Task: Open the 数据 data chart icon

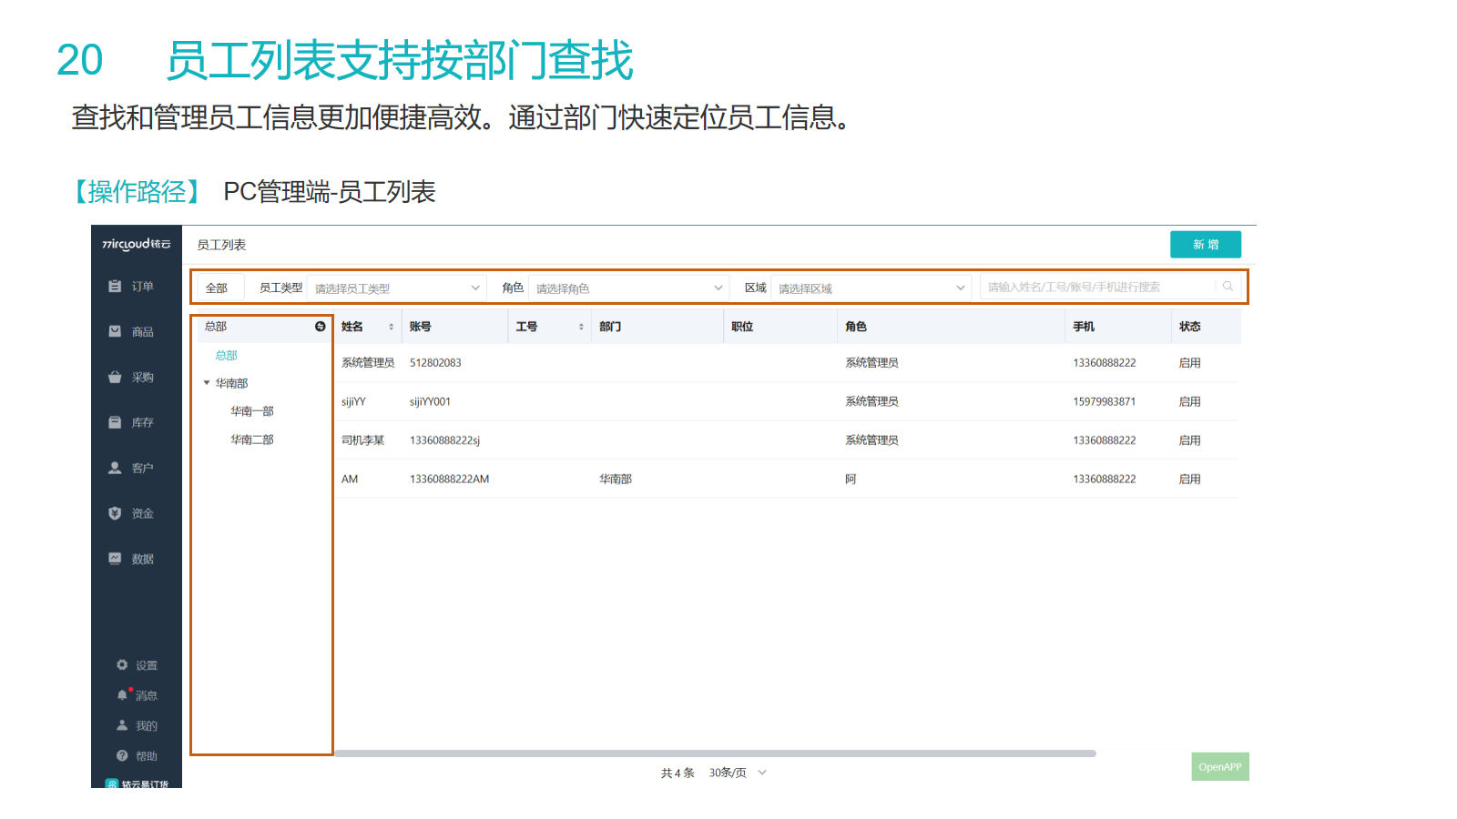Action: click(115, 558)
